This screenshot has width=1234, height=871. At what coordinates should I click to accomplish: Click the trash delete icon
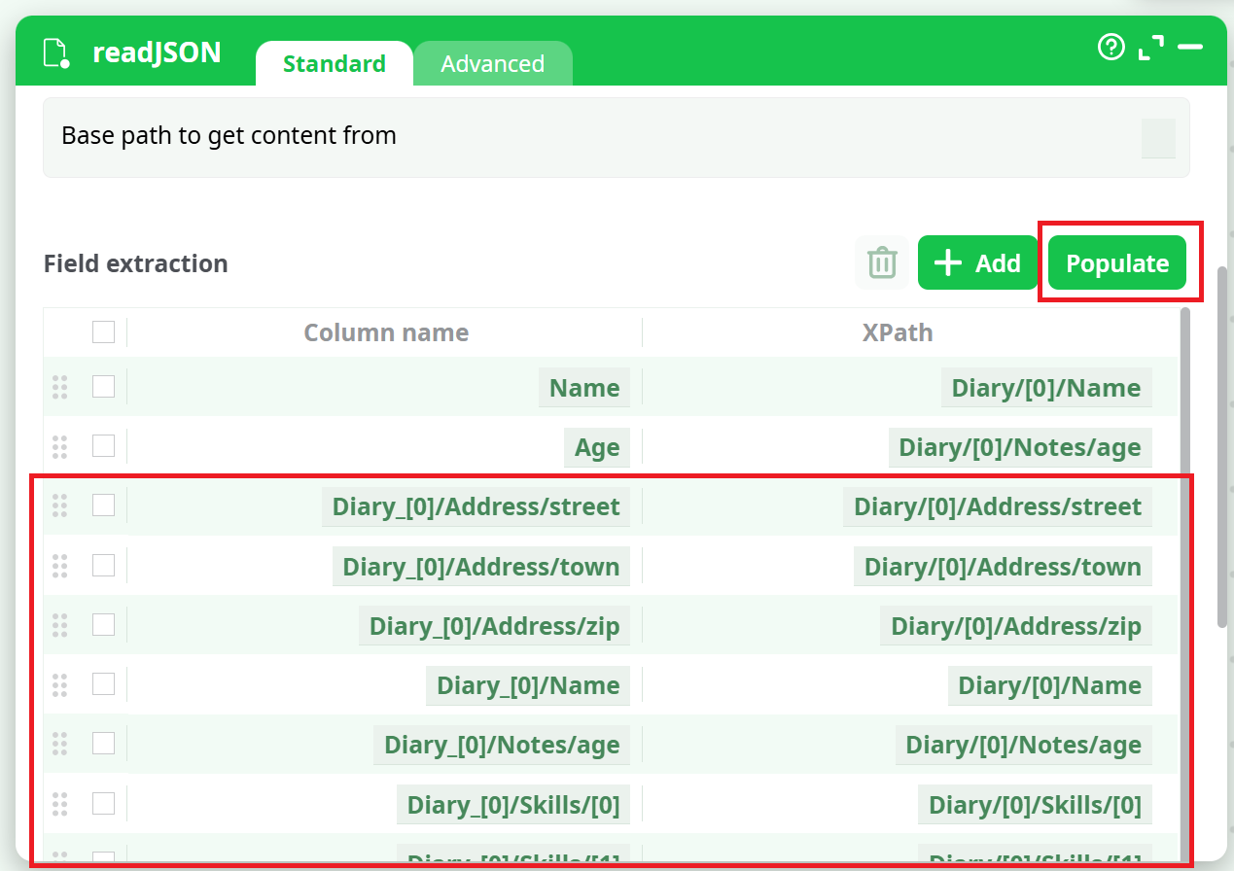click(x=882, y=263)
